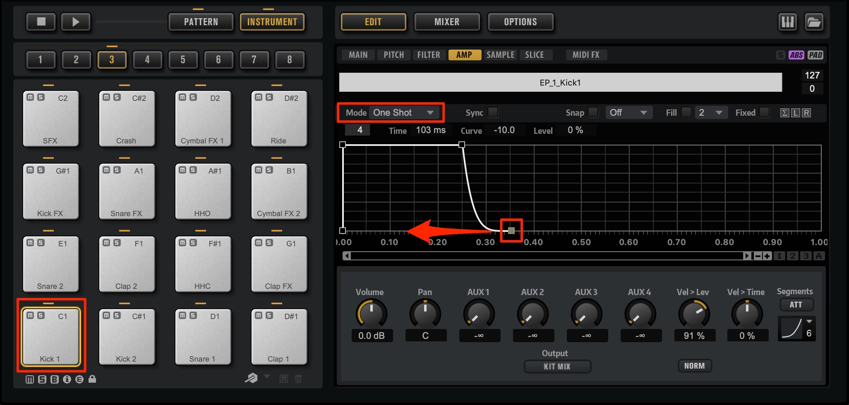Click the B icon below pads
The height and width of the screenshot is (405, 849).
tap(55, 379)
